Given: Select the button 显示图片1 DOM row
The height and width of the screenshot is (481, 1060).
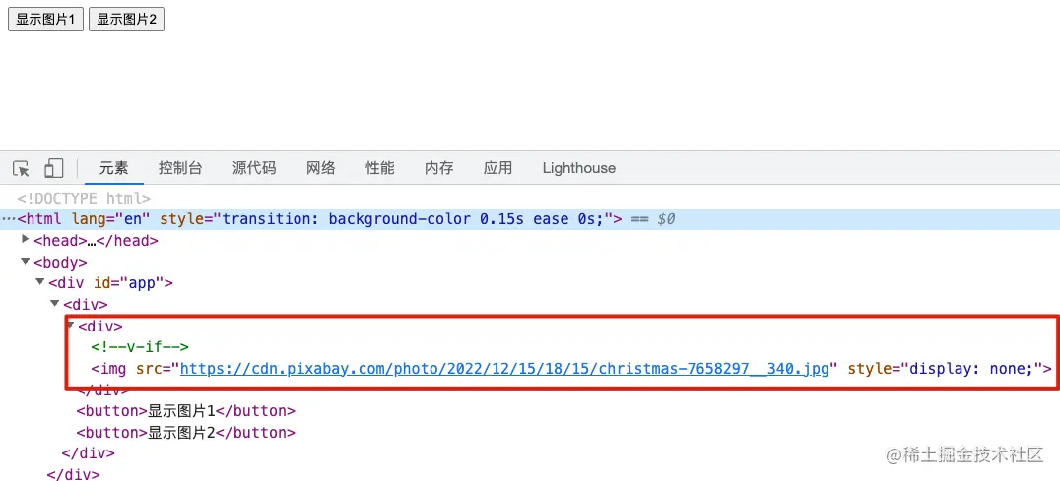Looking at the screenshot, I should pyautogui.click(x=186, y=411).
